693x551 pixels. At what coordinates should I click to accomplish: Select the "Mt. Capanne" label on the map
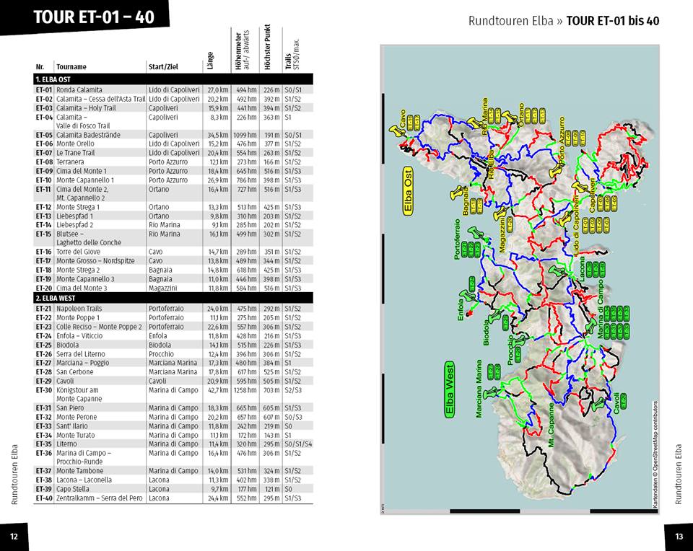[x=551, y=424]
